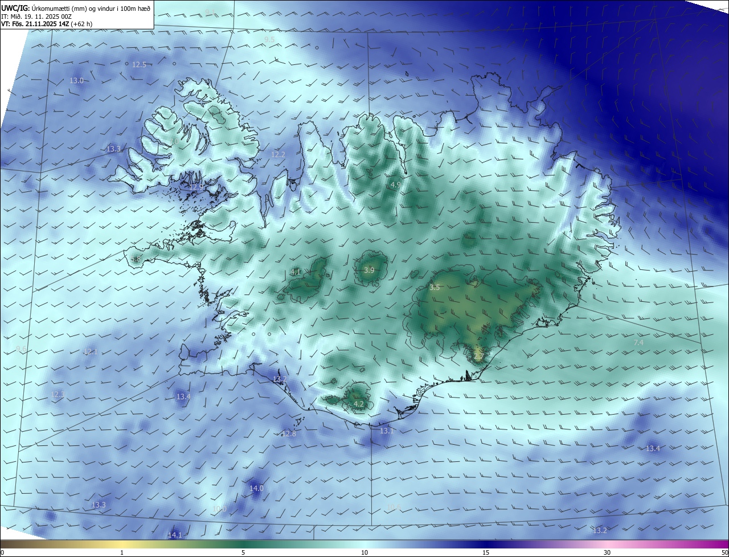Click the 'IT: Mið. 19. 11. 2025 00Z' line

36,17
